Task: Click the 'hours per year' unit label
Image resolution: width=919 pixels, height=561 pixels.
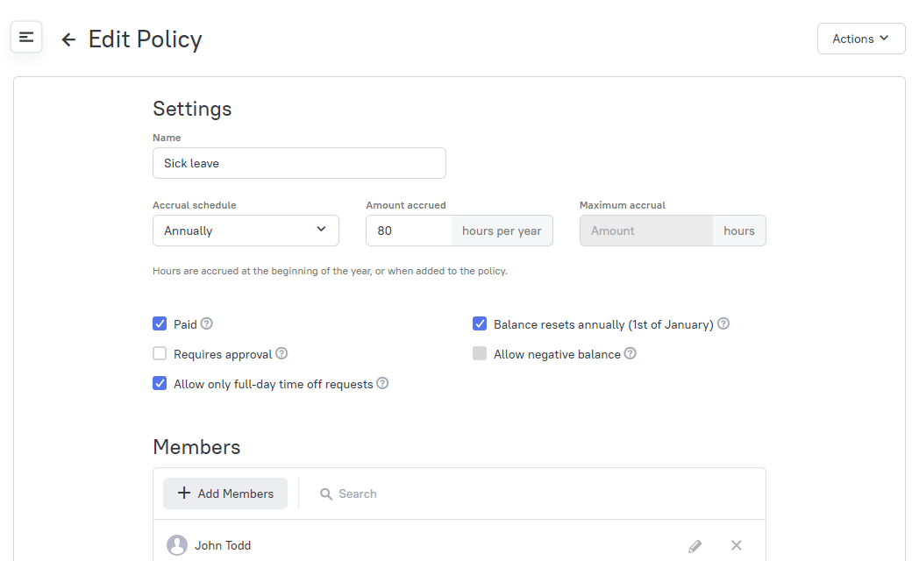Action: (502, 231)
